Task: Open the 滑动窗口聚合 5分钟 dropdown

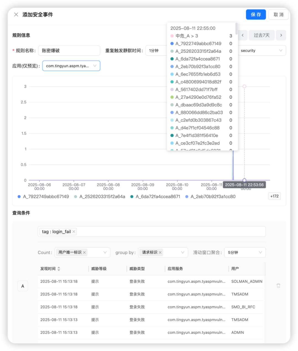Action: tap(245, 253)
